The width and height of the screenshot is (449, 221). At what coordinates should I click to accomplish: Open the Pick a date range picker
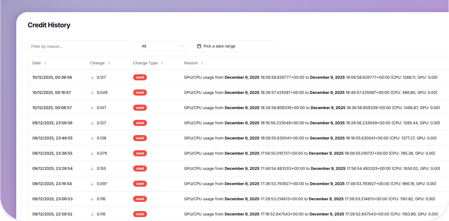233,46
